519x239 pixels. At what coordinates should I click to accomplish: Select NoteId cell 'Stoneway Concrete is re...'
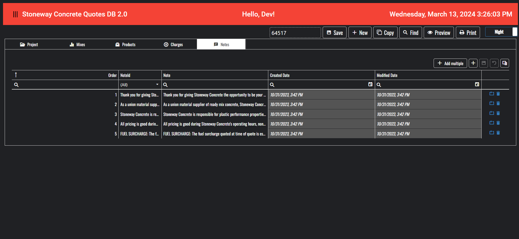[140, 114]
